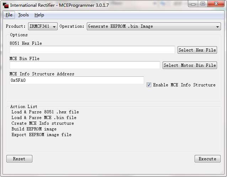Toggle Enable MCE Info Structure checkbox

(149, 85)
